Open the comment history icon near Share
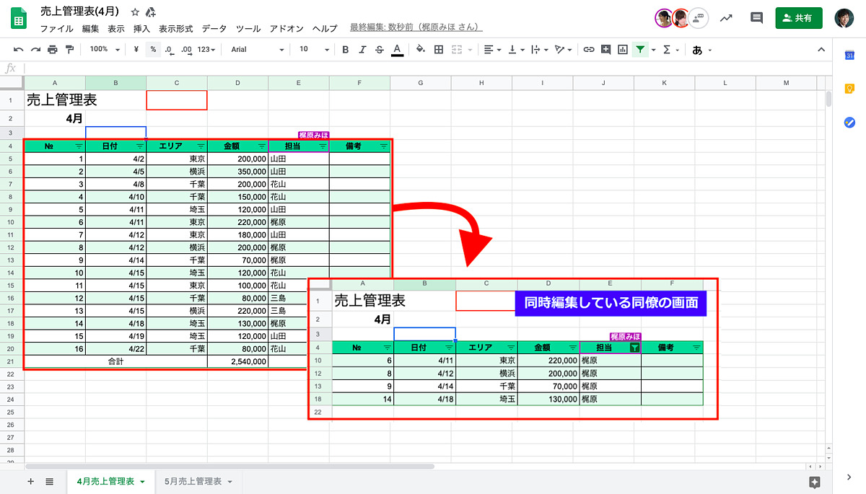This screenshot has width=866, height=494. pyautogui.click(x=756, y=18)
